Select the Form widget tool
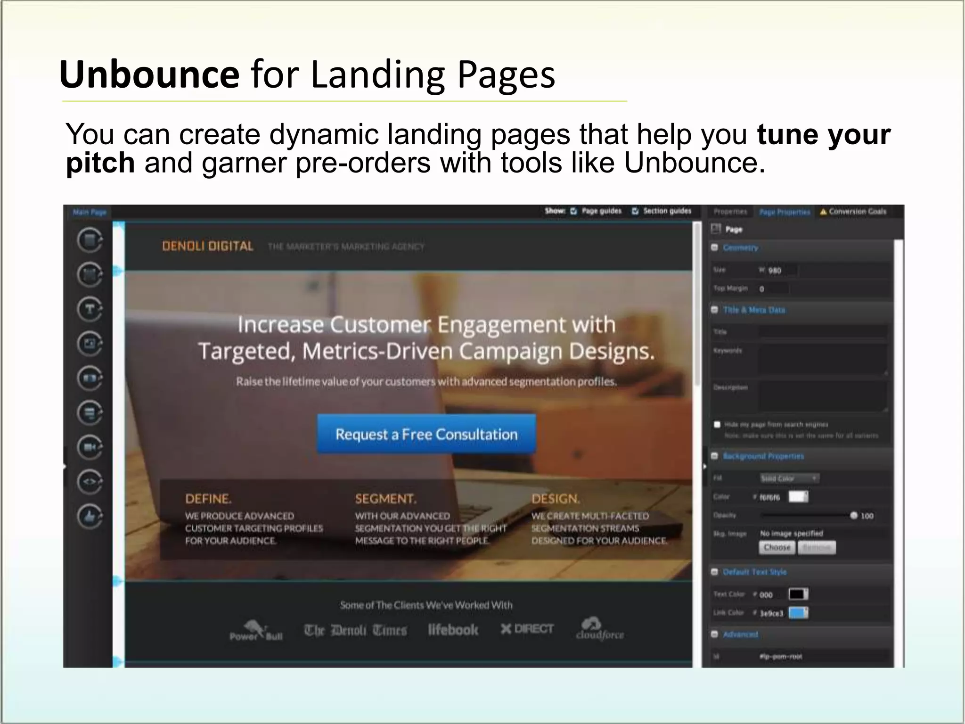Screen dimensions: 965x724 click(x=90, y=413)
